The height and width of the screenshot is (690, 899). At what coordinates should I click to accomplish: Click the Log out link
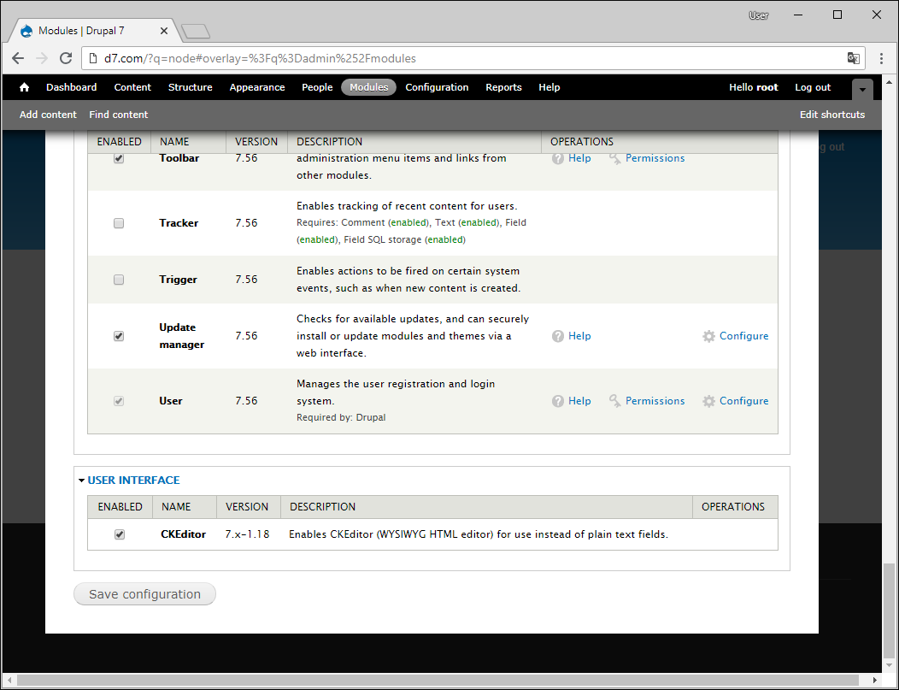pos(812,87)
